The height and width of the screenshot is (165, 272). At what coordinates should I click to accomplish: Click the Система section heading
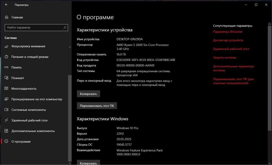tap(11, 38)
